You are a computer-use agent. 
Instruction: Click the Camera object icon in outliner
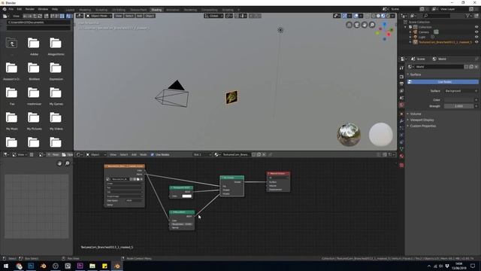click(x=416, y=32)
